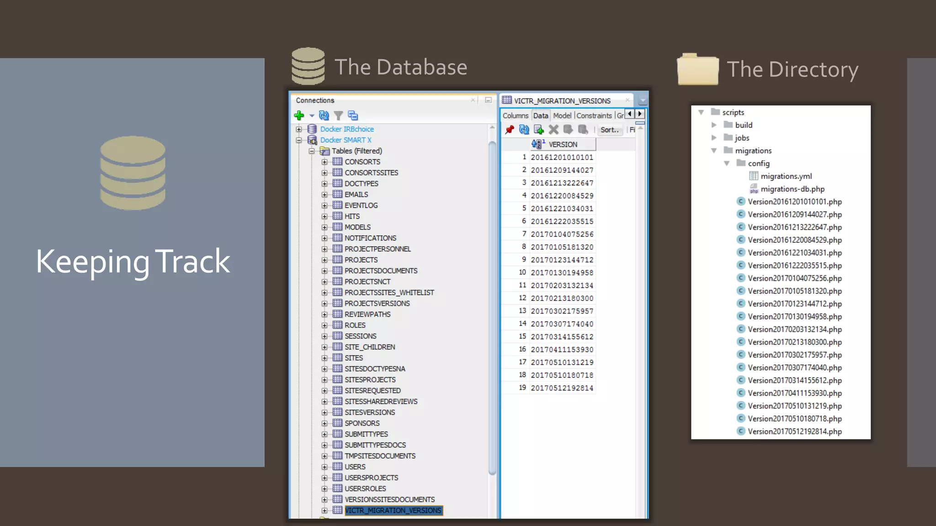Image resolution: width=936 pixels, height=526 pixels.
Task: Click the config folder icon
Action: point(741,163)
